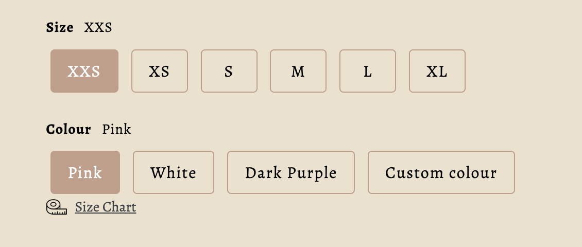
Task: Select the M size button
Action: pos(298,71)
